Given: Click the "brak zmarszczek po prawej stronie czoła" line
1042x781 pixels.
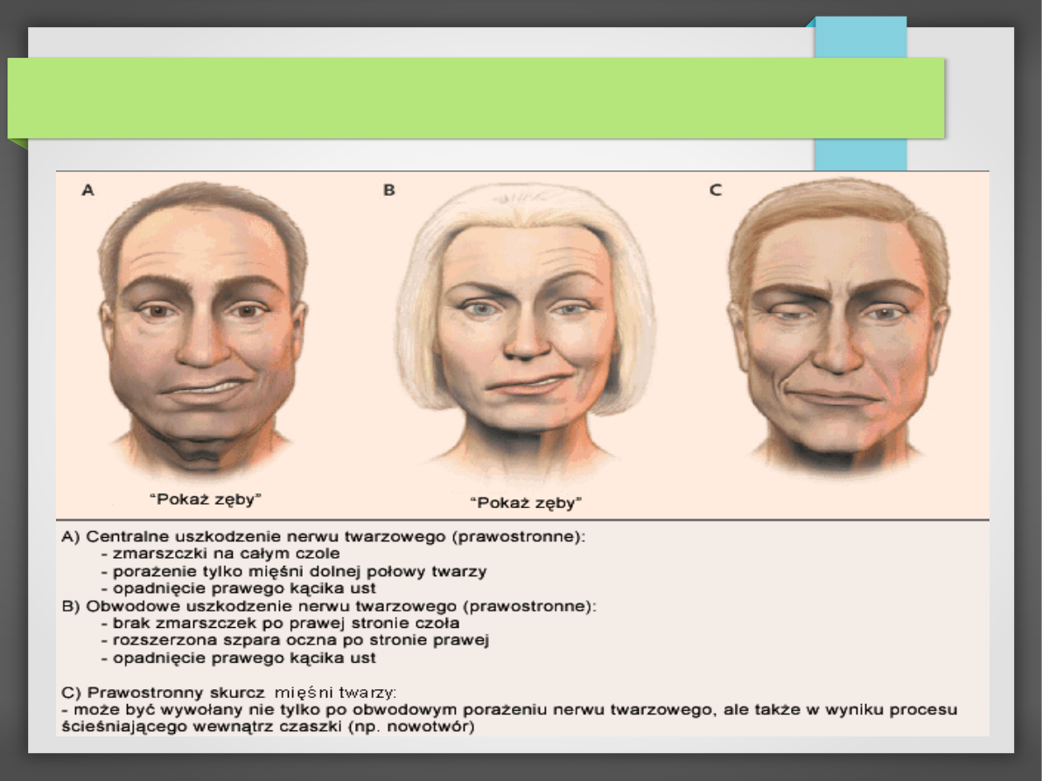Looking at the screenshot, I should pos(280,623).
